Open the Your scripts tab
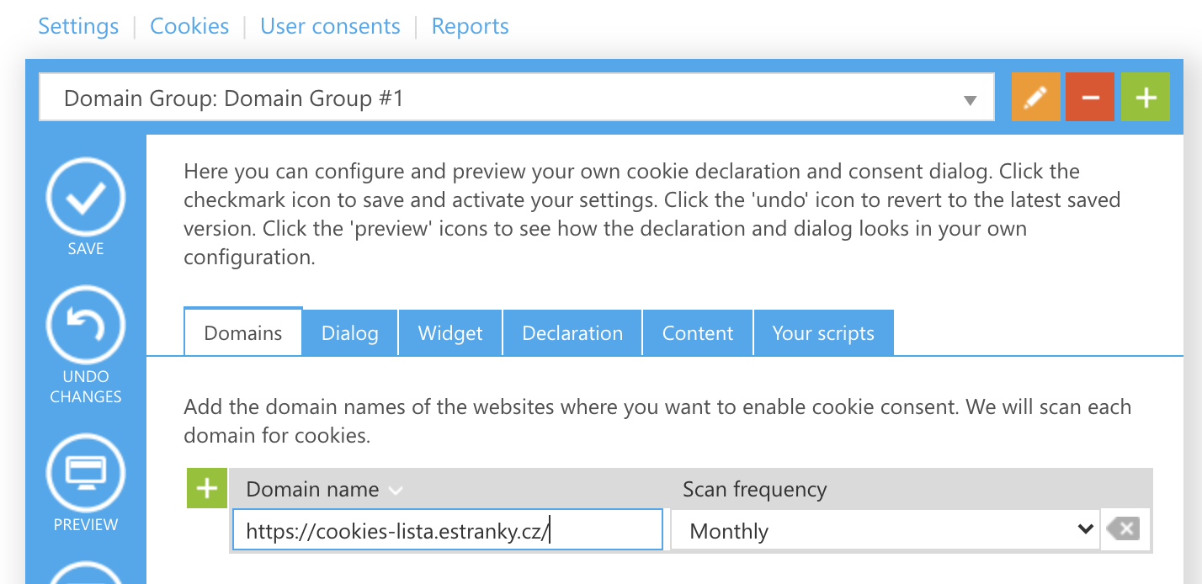This screenshot has height=584, width=1202. (x=823, y=333)
